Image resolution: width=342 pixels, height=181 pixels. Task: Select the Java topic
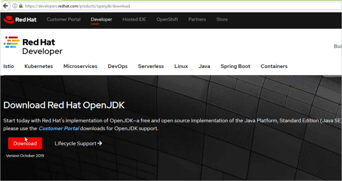[204, 66]
